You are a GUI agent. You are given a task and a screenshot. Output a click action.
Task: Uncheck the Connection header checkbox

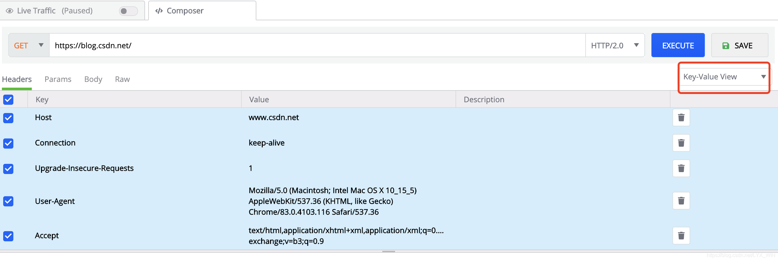8,144
